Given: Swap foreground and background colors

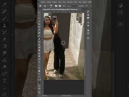Looking at the screenshot, I should 40,79.
